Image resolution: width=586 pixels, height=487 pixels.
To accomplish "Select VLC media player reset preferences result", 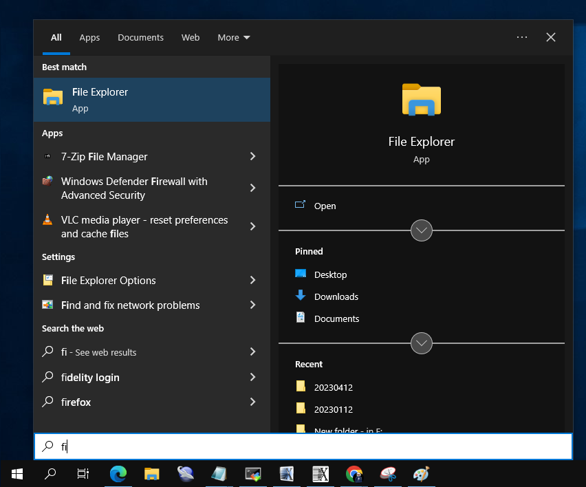I will pyautogui.click(x=144, y=227).
